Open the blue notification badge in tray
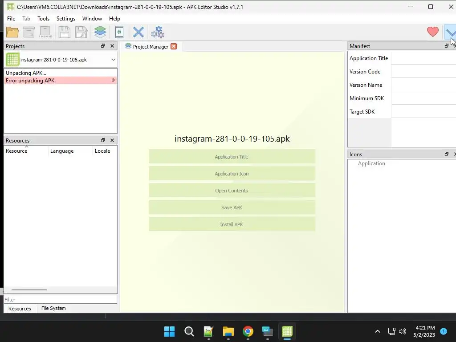This screenshot has width=456, height=342. coord(444,331)
